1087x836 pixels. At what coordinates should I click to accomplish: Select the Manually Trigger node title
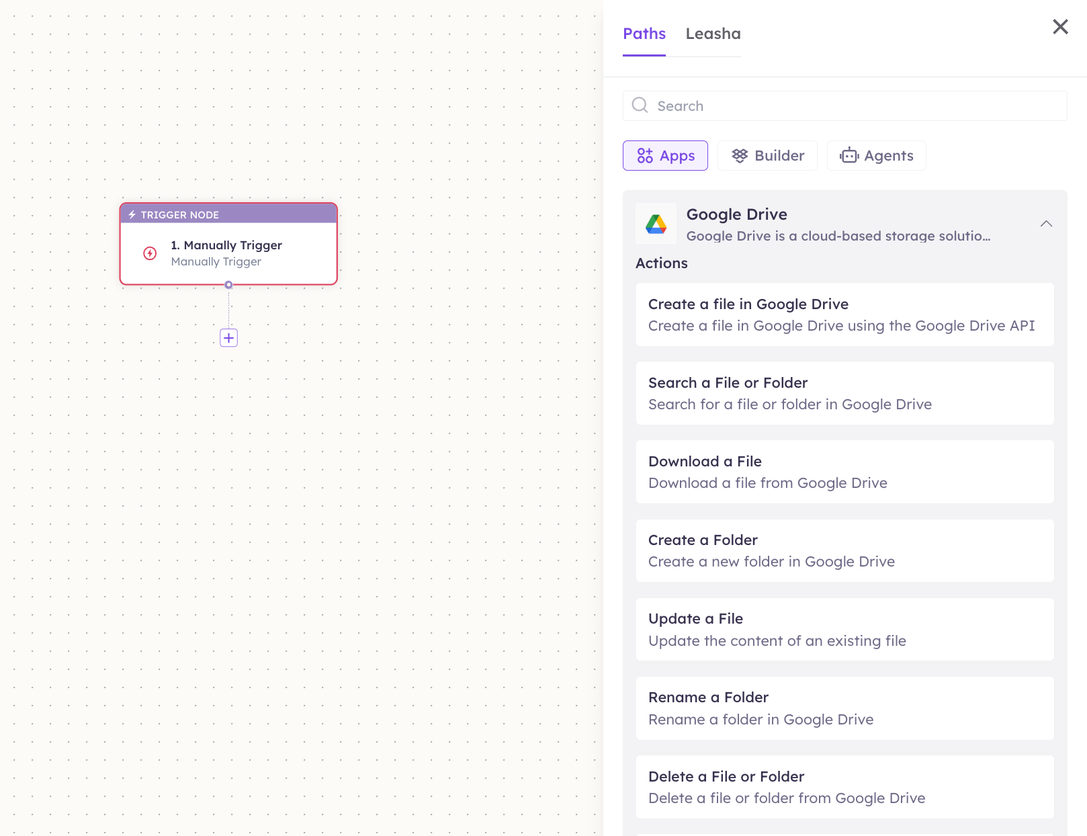[226, 245]
